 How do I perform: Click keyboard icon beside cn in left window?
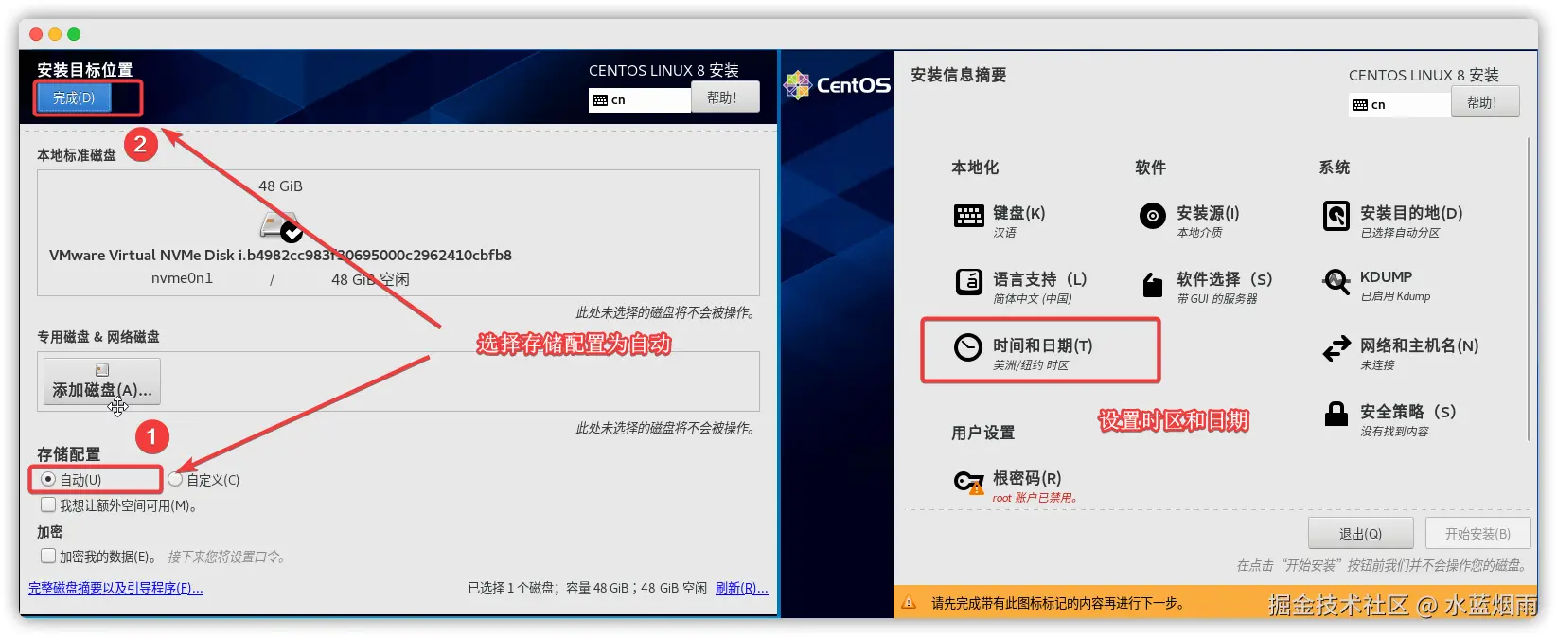600,100
